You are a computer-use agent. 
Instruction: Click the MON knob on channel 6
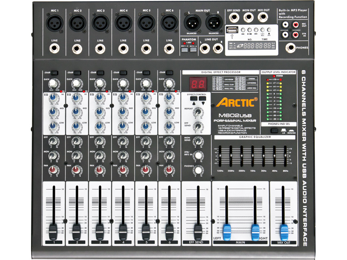(x=169, y=156)
